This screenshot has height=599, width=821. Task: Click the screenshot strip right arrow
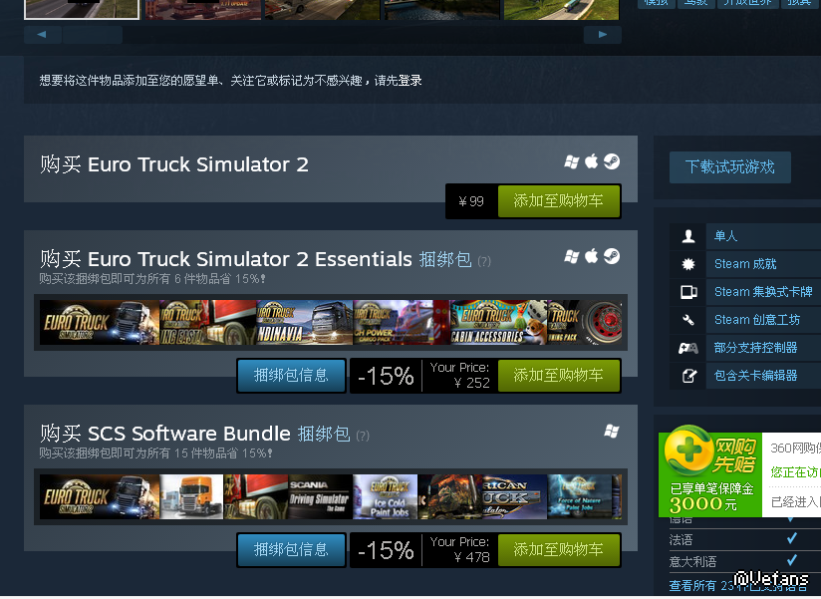click(603, 35)
